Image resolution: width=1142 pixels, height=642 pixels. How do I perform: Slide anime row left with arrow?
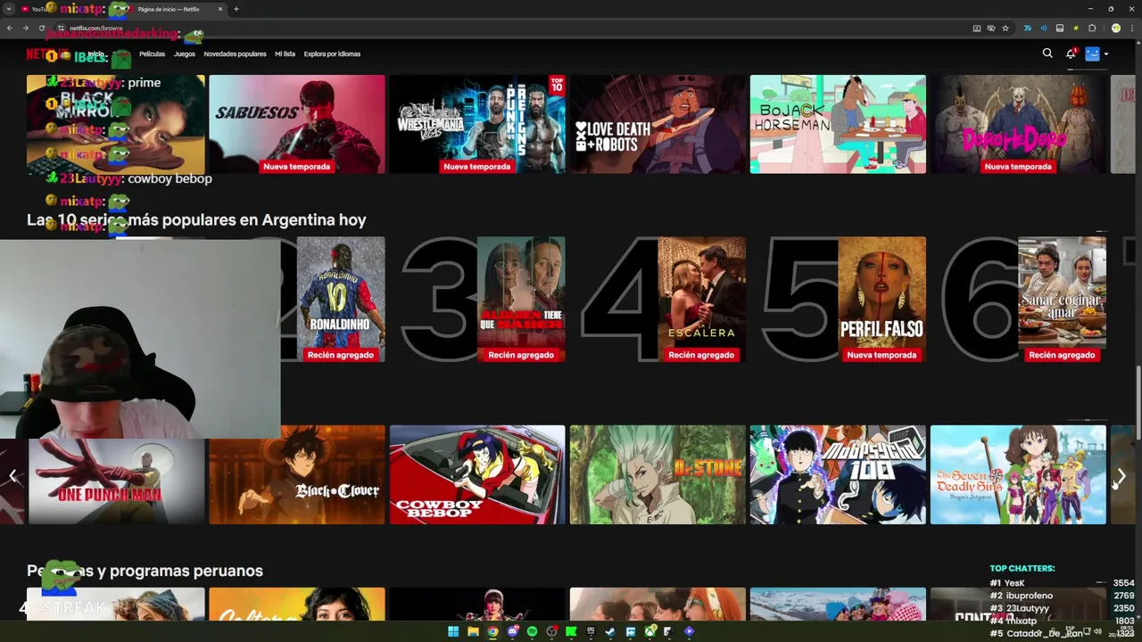[x=12, y=477]
